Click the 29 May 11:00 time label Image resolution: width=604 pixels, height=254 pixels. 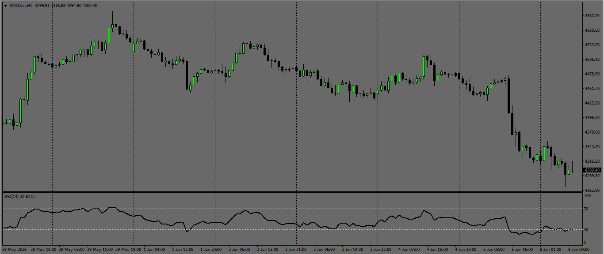point(100,250)
